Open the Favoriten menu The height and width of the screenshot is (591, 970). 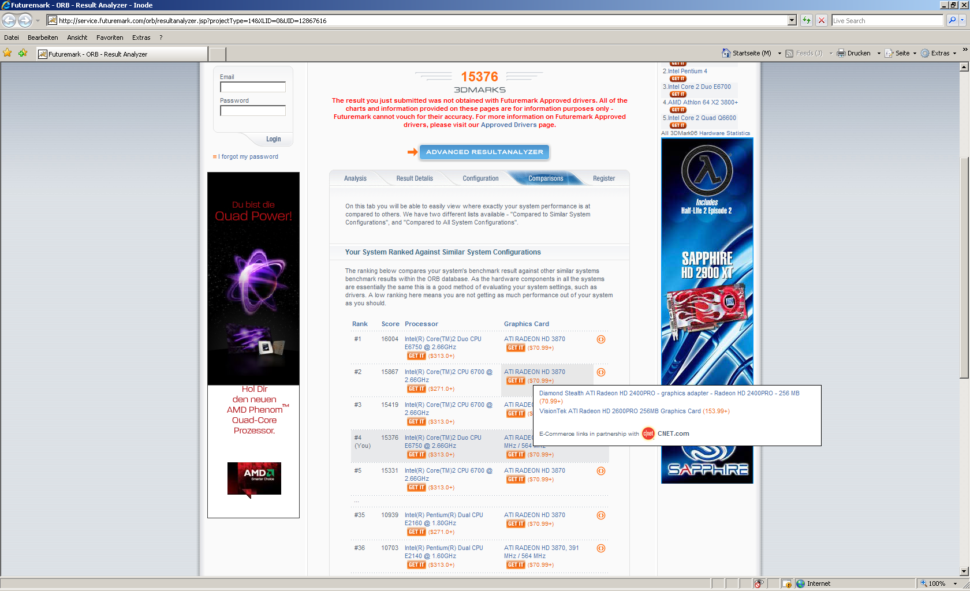[110, 38]
